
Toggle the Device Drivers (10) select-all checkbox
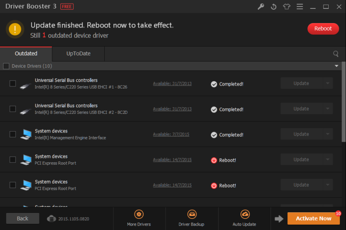pos(6,66)
